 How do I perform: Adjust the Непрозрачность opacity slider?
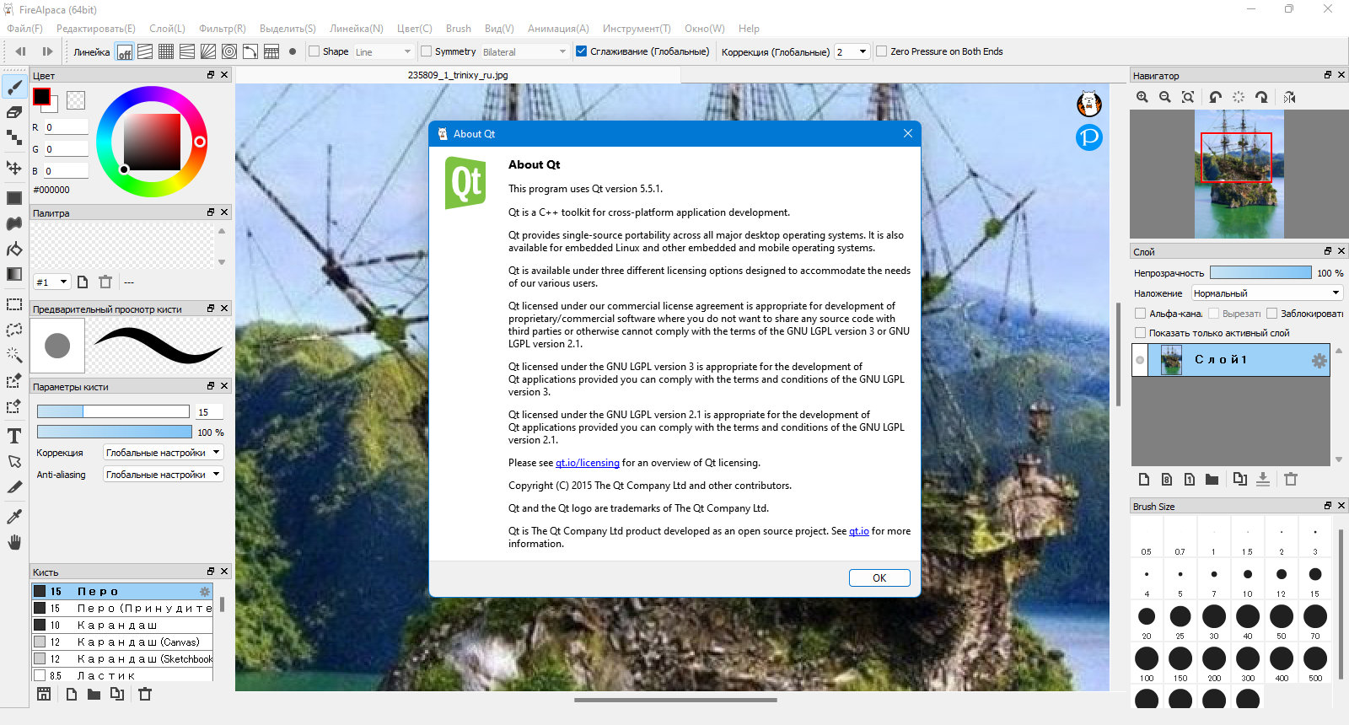coord(1260,273)
